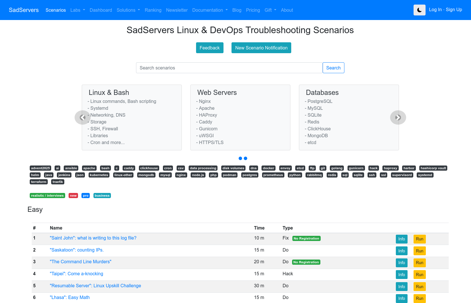Click Run for the Saskatoon scenario
The width and height of the screenshot is (471, 303).
click(x=420, y=251)
